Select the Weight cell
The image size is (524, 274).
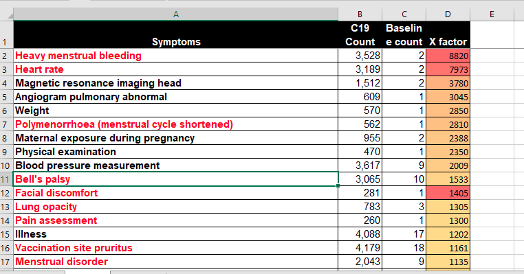tap(176, 111)
